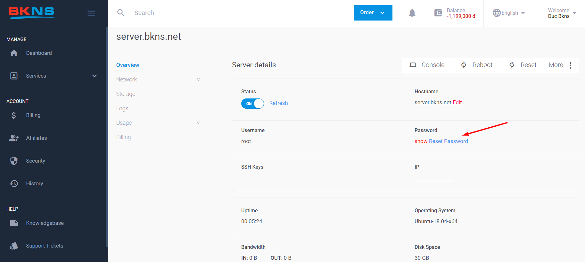Click the uptime value 00:05:24
585x262 pixels.
tap(252, 221)
